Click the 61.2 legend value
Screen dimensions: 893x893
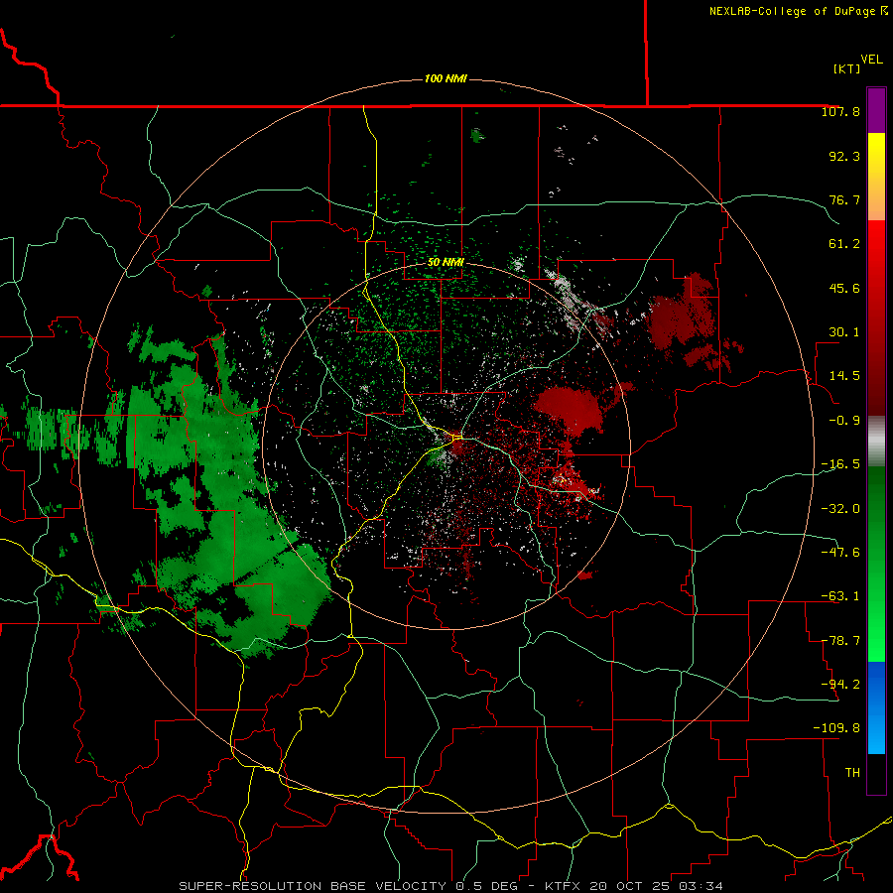pos(844,244)
